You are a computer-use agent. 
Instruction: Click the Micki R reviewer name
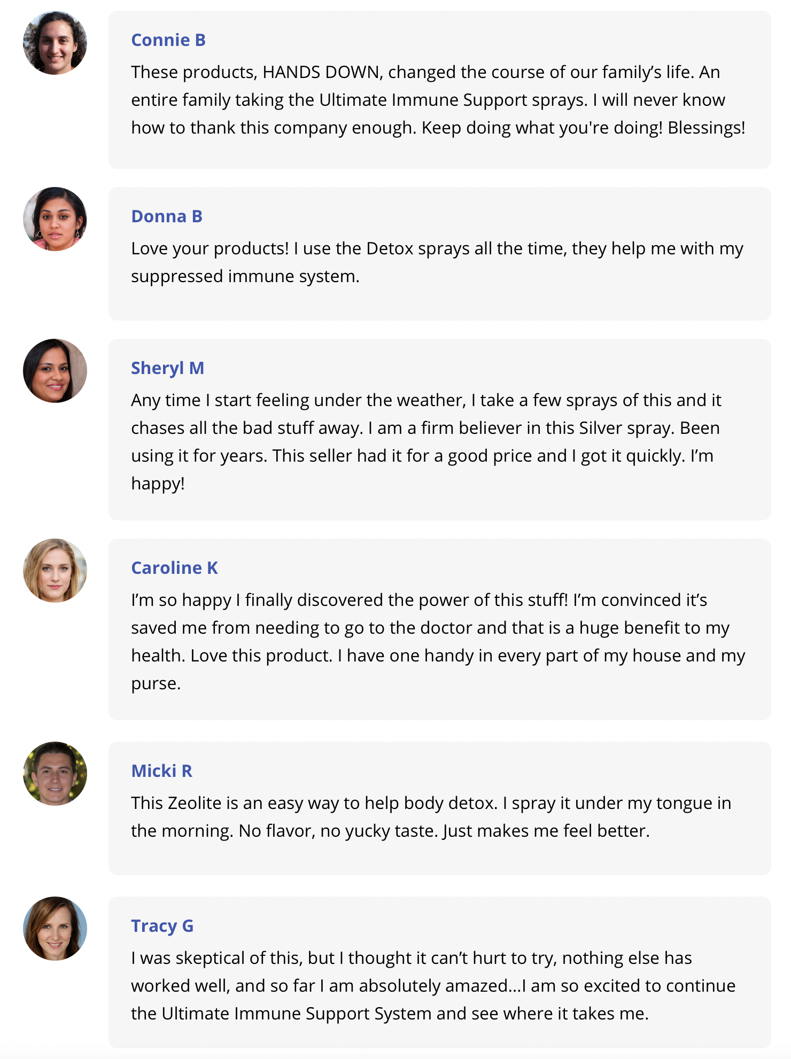(162, 771)
